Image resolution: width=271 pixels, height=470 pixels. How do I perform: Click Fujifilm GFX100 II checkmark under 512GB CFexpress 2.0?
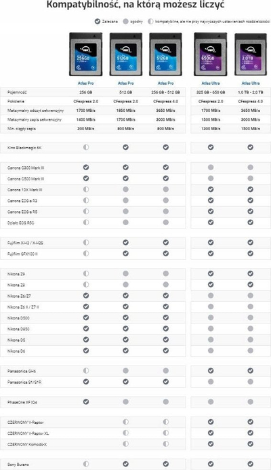click(126, 254)
